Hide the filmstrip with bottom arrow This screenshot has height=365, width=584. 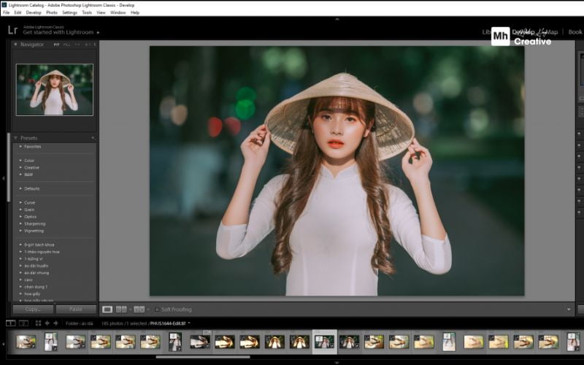tap(337, 362)
